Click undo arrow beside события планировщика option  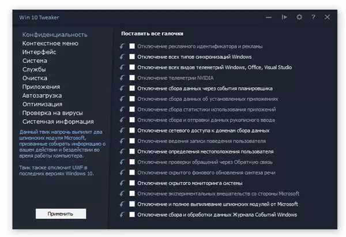[x=122, y=88]
